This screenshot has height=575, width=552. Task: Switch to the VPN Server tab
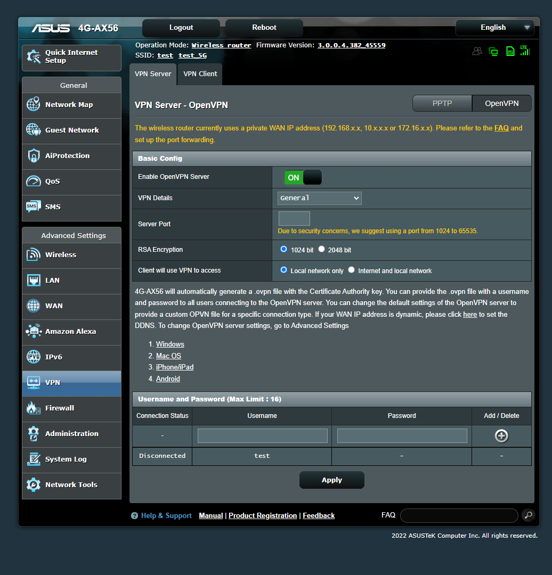(153, 73)
